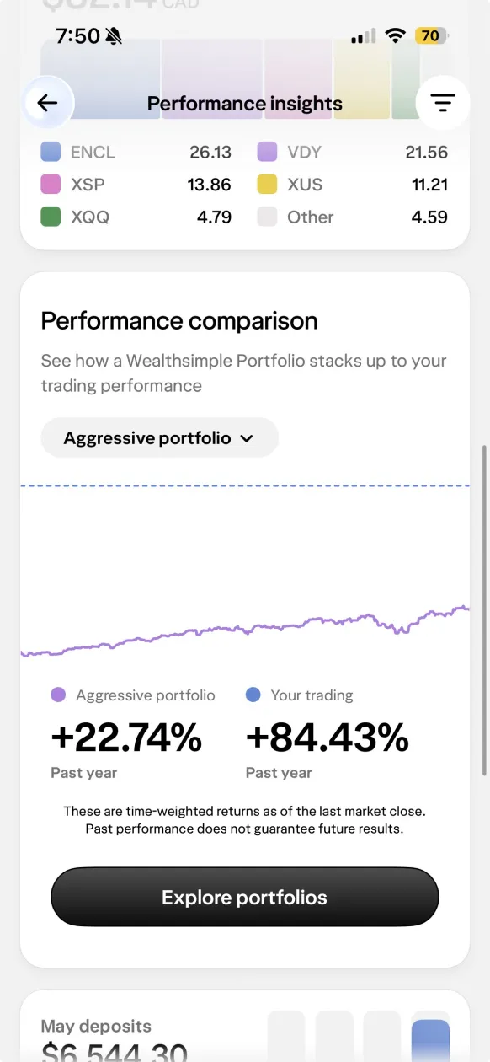
Task: Tap the chevron beside Aggressive portfolio
Action: pyautogui.click(x=247, y=438)
